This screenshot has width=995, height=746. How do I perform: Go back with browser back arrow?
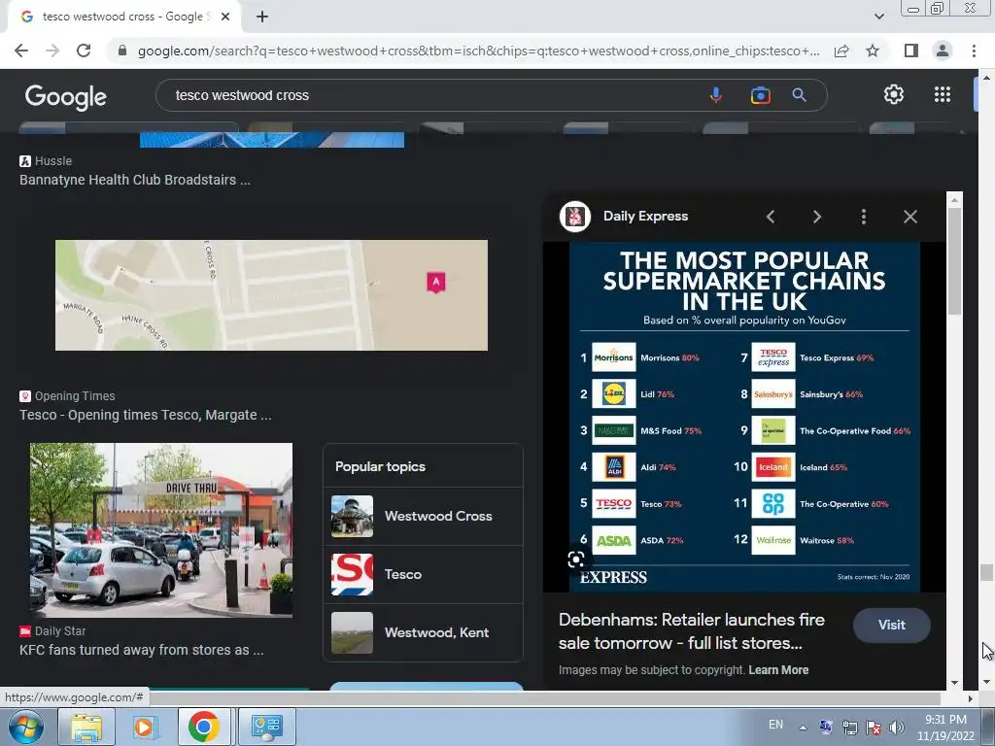coord(21,51)
